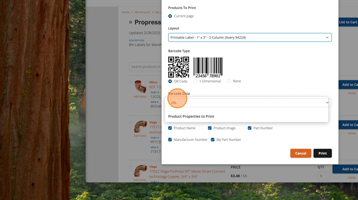
Task: Click the QTY input field
Action: [324, 176]
